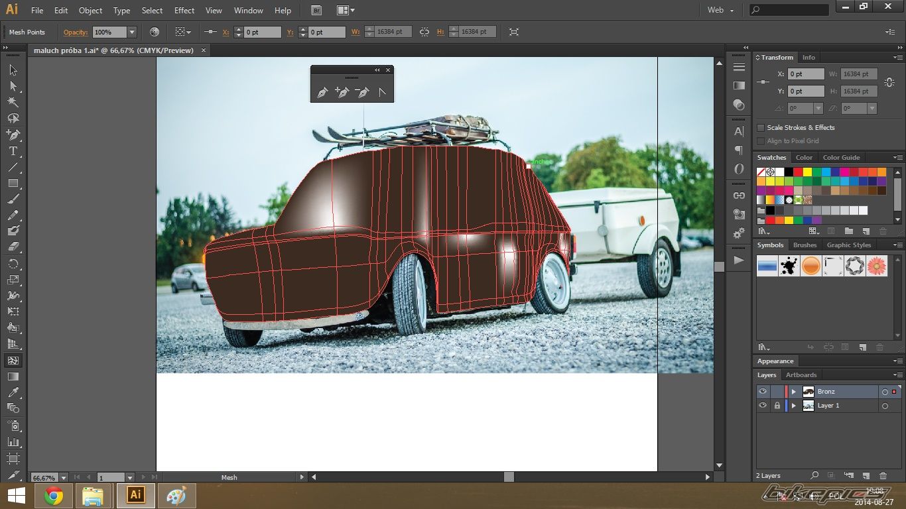The image size is (906, 509).
Task: Click the Isolate Selected Object icon
Action: [x=513, y=32]
